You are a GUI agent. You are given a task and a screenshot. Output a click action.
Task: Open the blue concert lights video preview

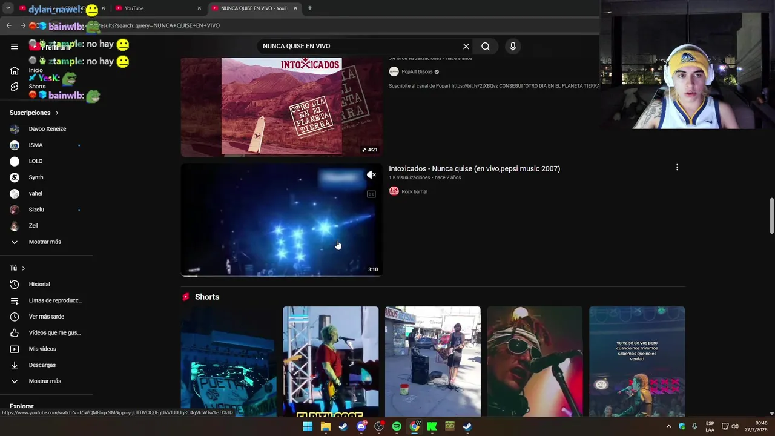point(282,220)
